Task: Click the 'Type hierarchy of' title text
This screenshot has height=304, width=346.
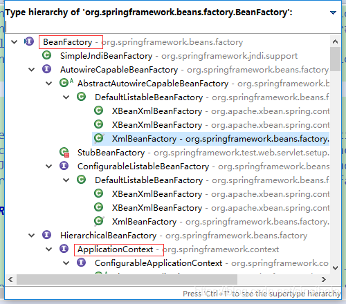Action: (149, 12)
